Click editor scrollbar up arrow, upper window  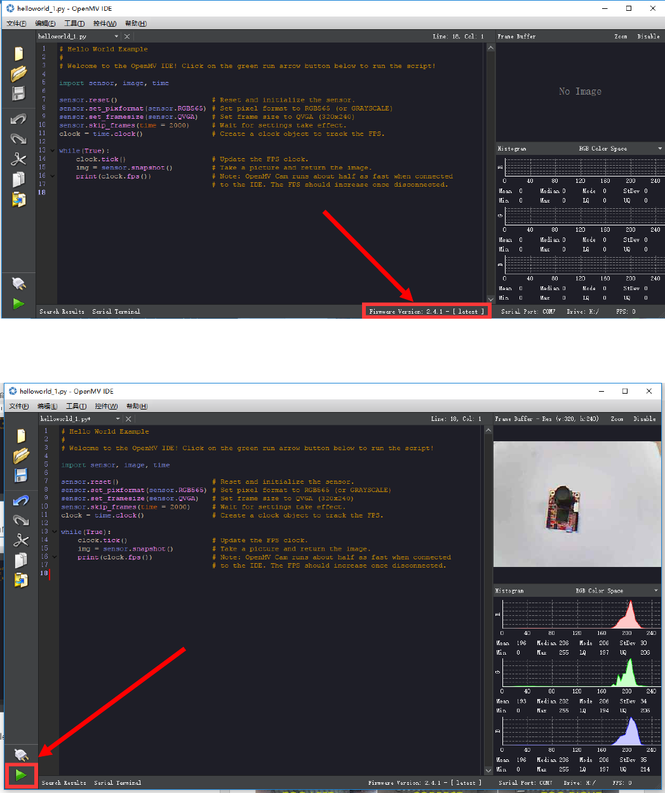point(490,48)
